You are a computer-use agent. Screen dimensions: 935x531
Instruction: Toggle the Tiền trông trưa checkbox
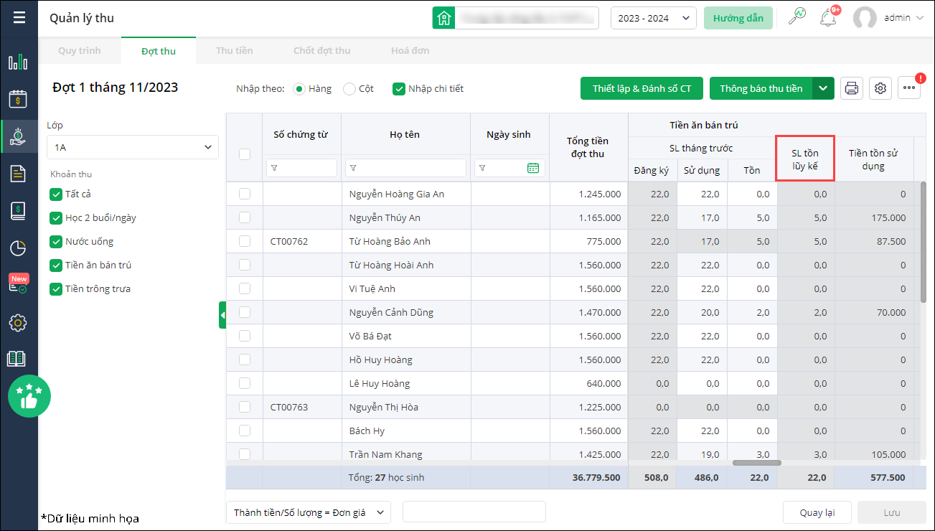click(56, 289)
